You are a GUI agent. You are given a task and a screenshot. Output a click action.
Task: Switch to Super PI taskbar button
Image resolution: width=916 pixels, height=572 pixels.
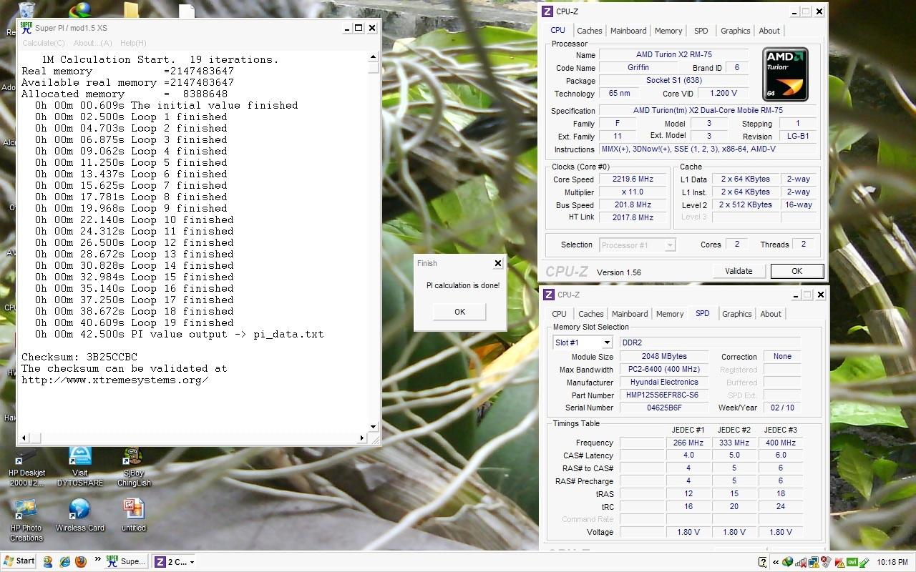pyautogui.click(x=125, y=561)
